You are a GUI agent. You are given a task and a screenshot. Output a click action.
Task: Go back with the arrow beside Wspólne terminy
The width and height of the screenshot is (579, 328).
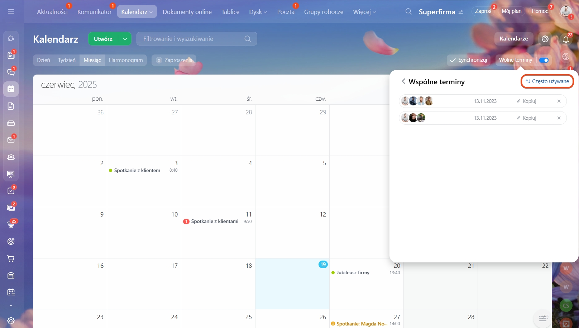[403, 81]
